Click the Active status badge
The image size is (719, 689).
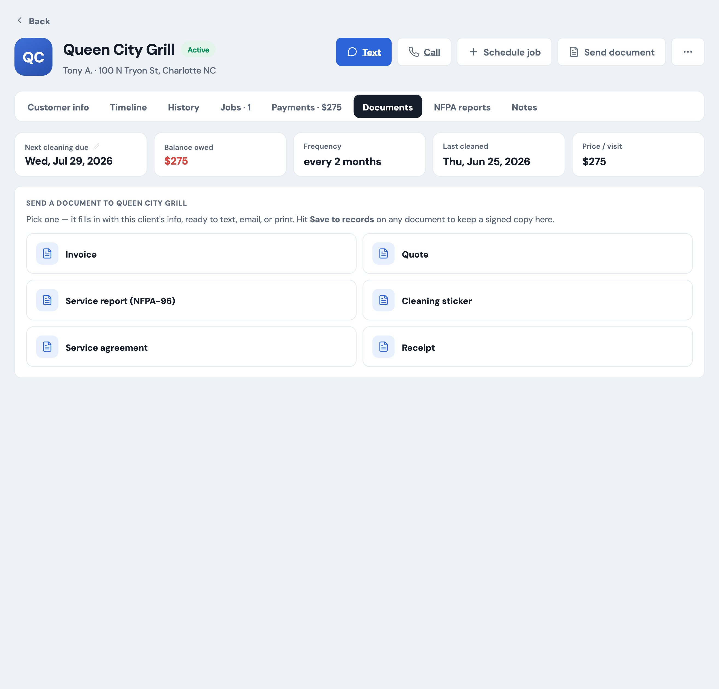click(x=198, y=49)
